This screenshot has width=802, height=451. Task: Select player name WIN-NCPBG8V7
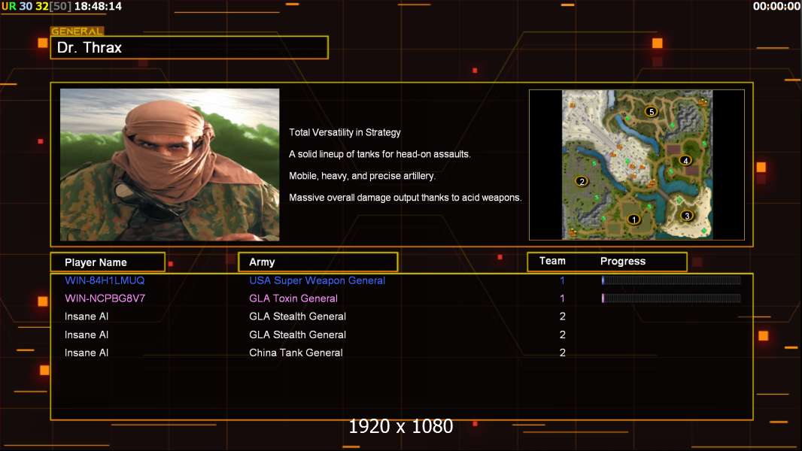click(x=105, y=298)
